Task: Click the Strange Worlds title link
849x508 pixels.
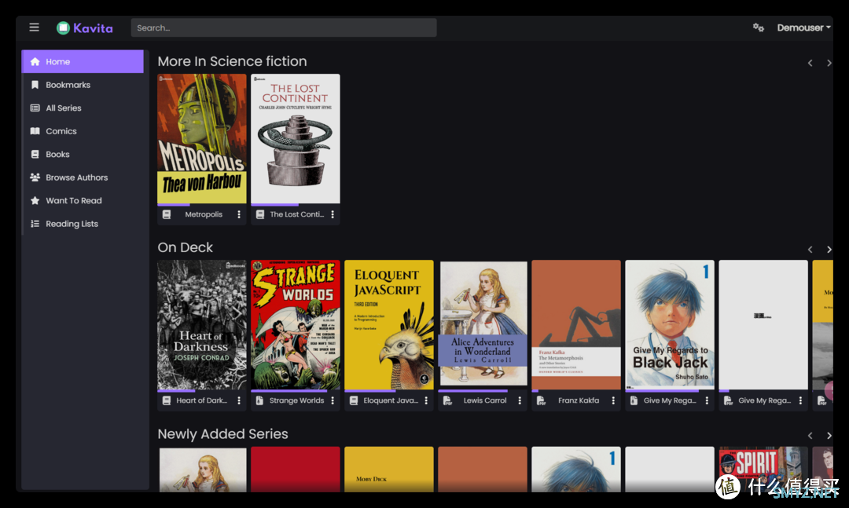Action: pyautogui.click(x=296, y=401)
